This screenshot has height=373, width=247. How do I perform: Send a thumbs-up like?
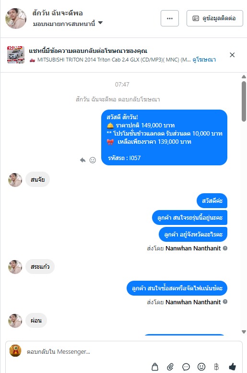pos(233,367)
